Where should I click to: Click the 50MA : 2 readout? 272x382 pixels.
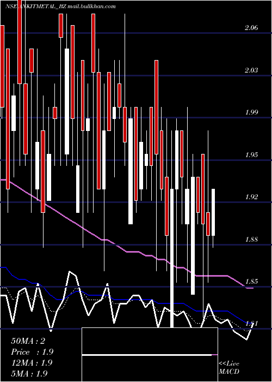click(28, 341)
